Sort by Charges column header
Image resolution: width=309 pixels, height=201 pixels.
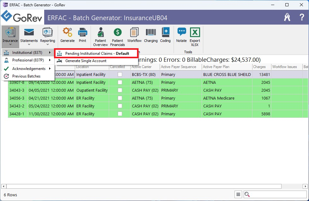pyautogui.click(x=262, y=67)
